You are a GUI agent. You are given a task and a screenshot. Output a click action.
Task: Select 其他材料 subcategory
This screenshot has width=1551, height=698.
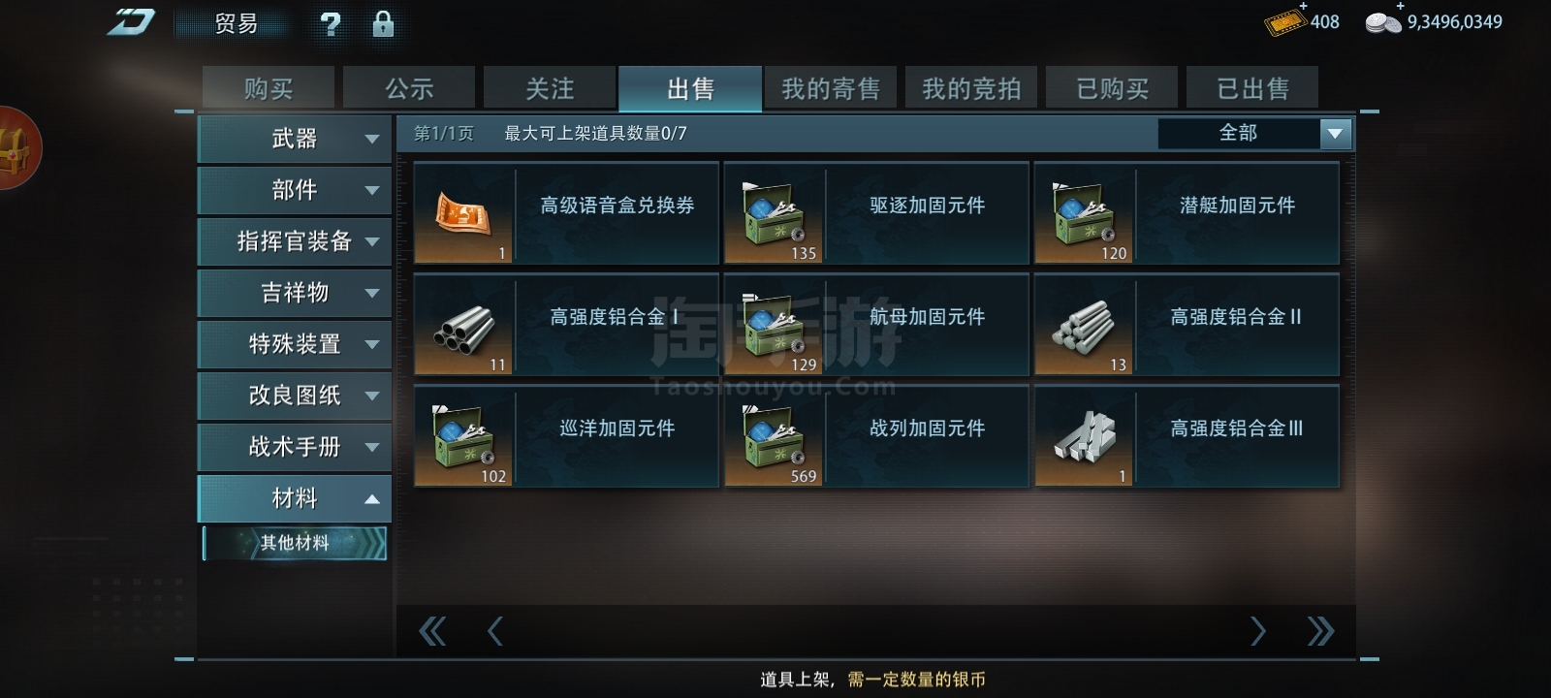(x=295, y=543)
